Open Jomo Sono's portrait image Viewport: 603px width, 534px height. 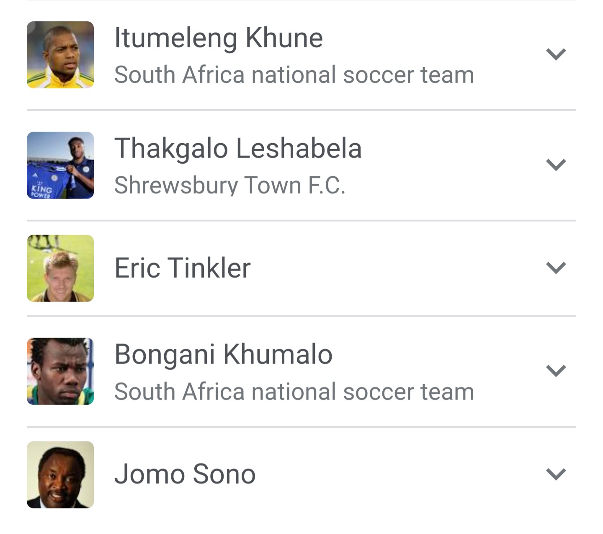60,475
